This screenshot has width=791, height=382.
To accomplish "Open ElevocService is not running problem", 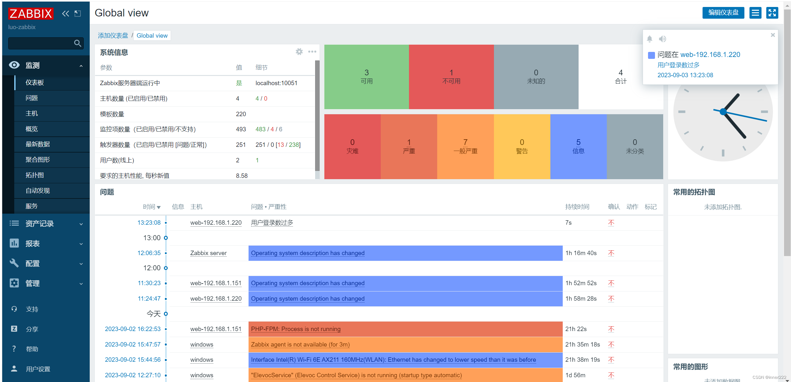I will 356,375.
